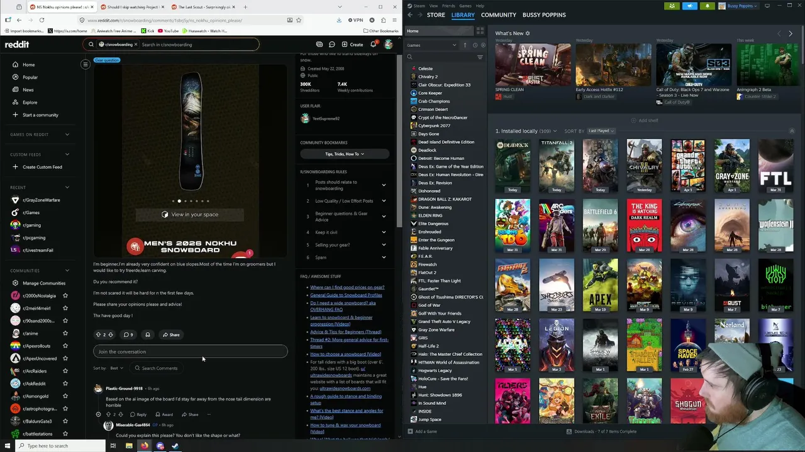Click Create post button on Reddit
Screen dimensions: 805x452
coord(352,45)
